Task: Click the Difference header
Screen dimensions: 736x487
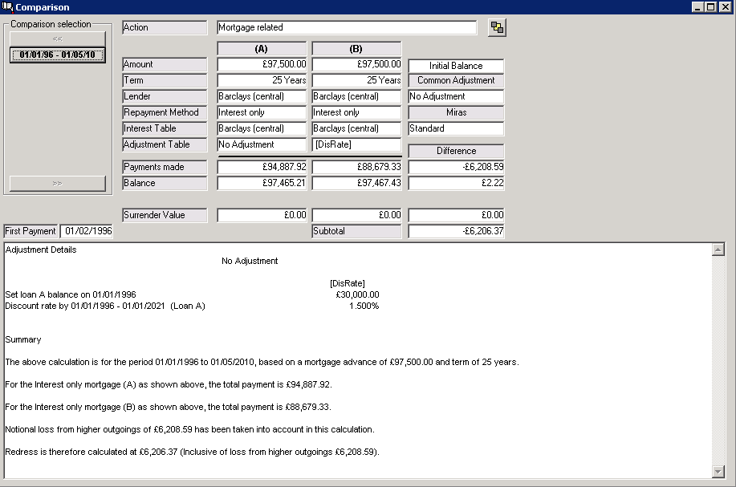Action: click(x=456, y=151)
